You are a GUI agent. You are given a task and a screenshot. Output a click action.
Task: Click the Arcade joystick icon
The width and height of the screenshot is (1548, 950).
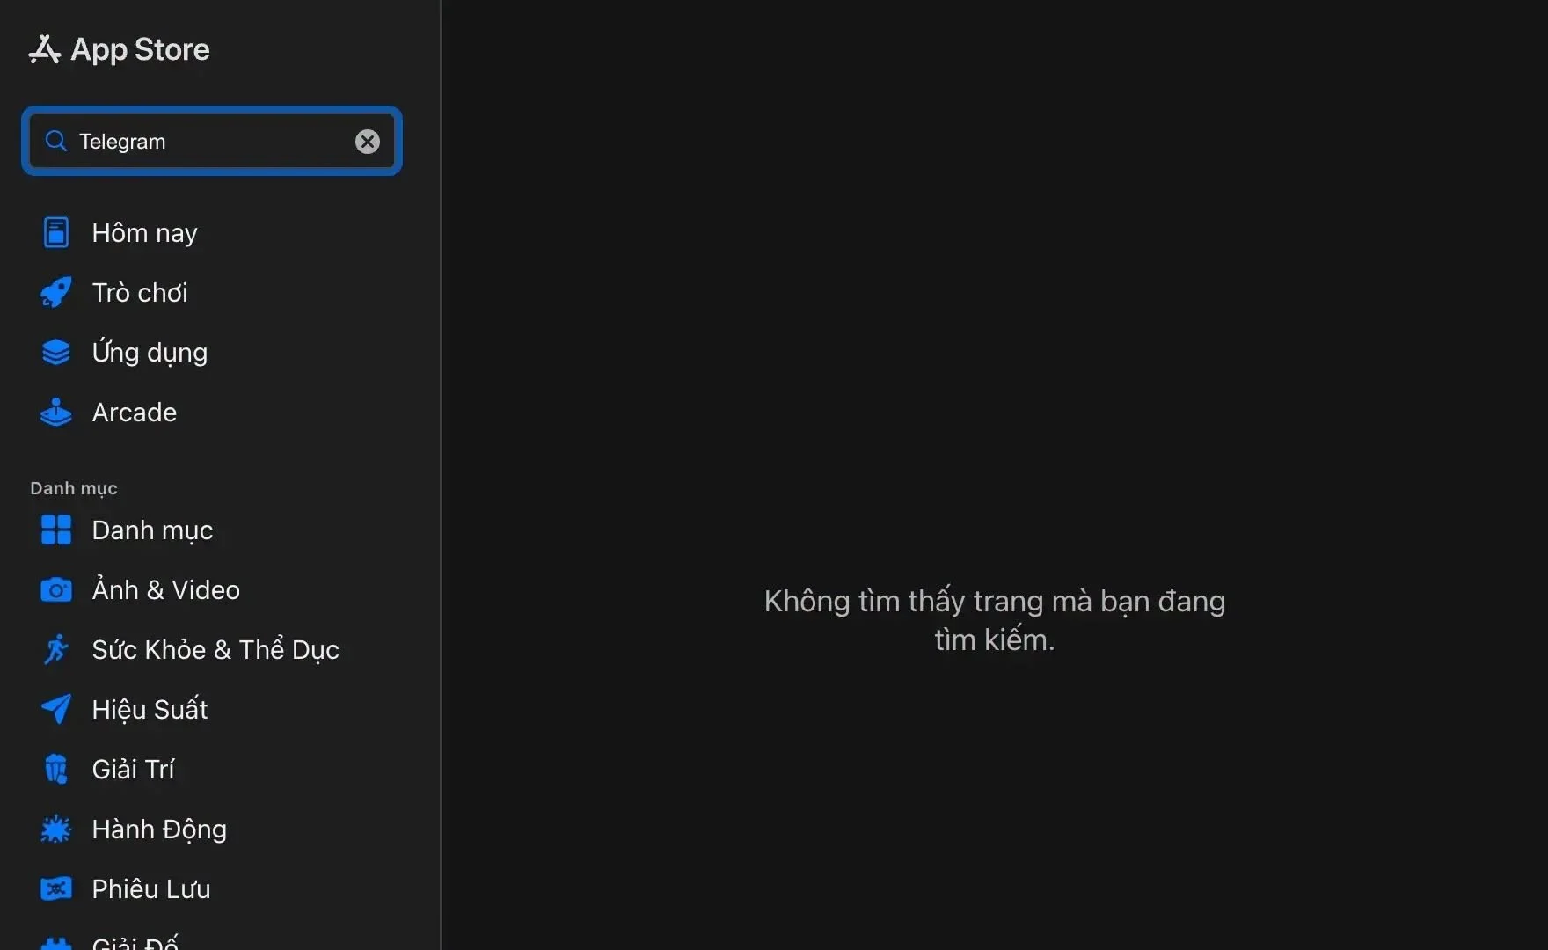56,412
